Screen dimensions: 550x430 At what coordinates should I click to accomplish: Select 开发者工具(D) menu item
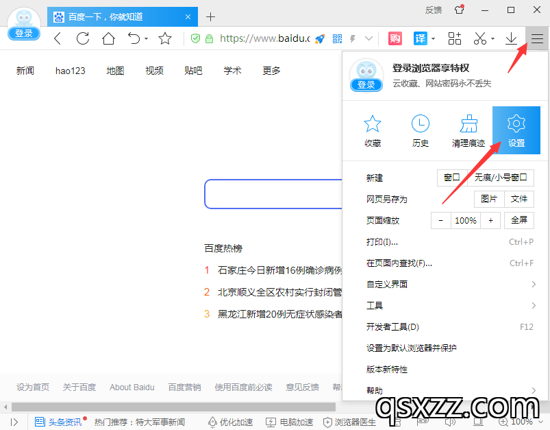(x=450, y=326)
